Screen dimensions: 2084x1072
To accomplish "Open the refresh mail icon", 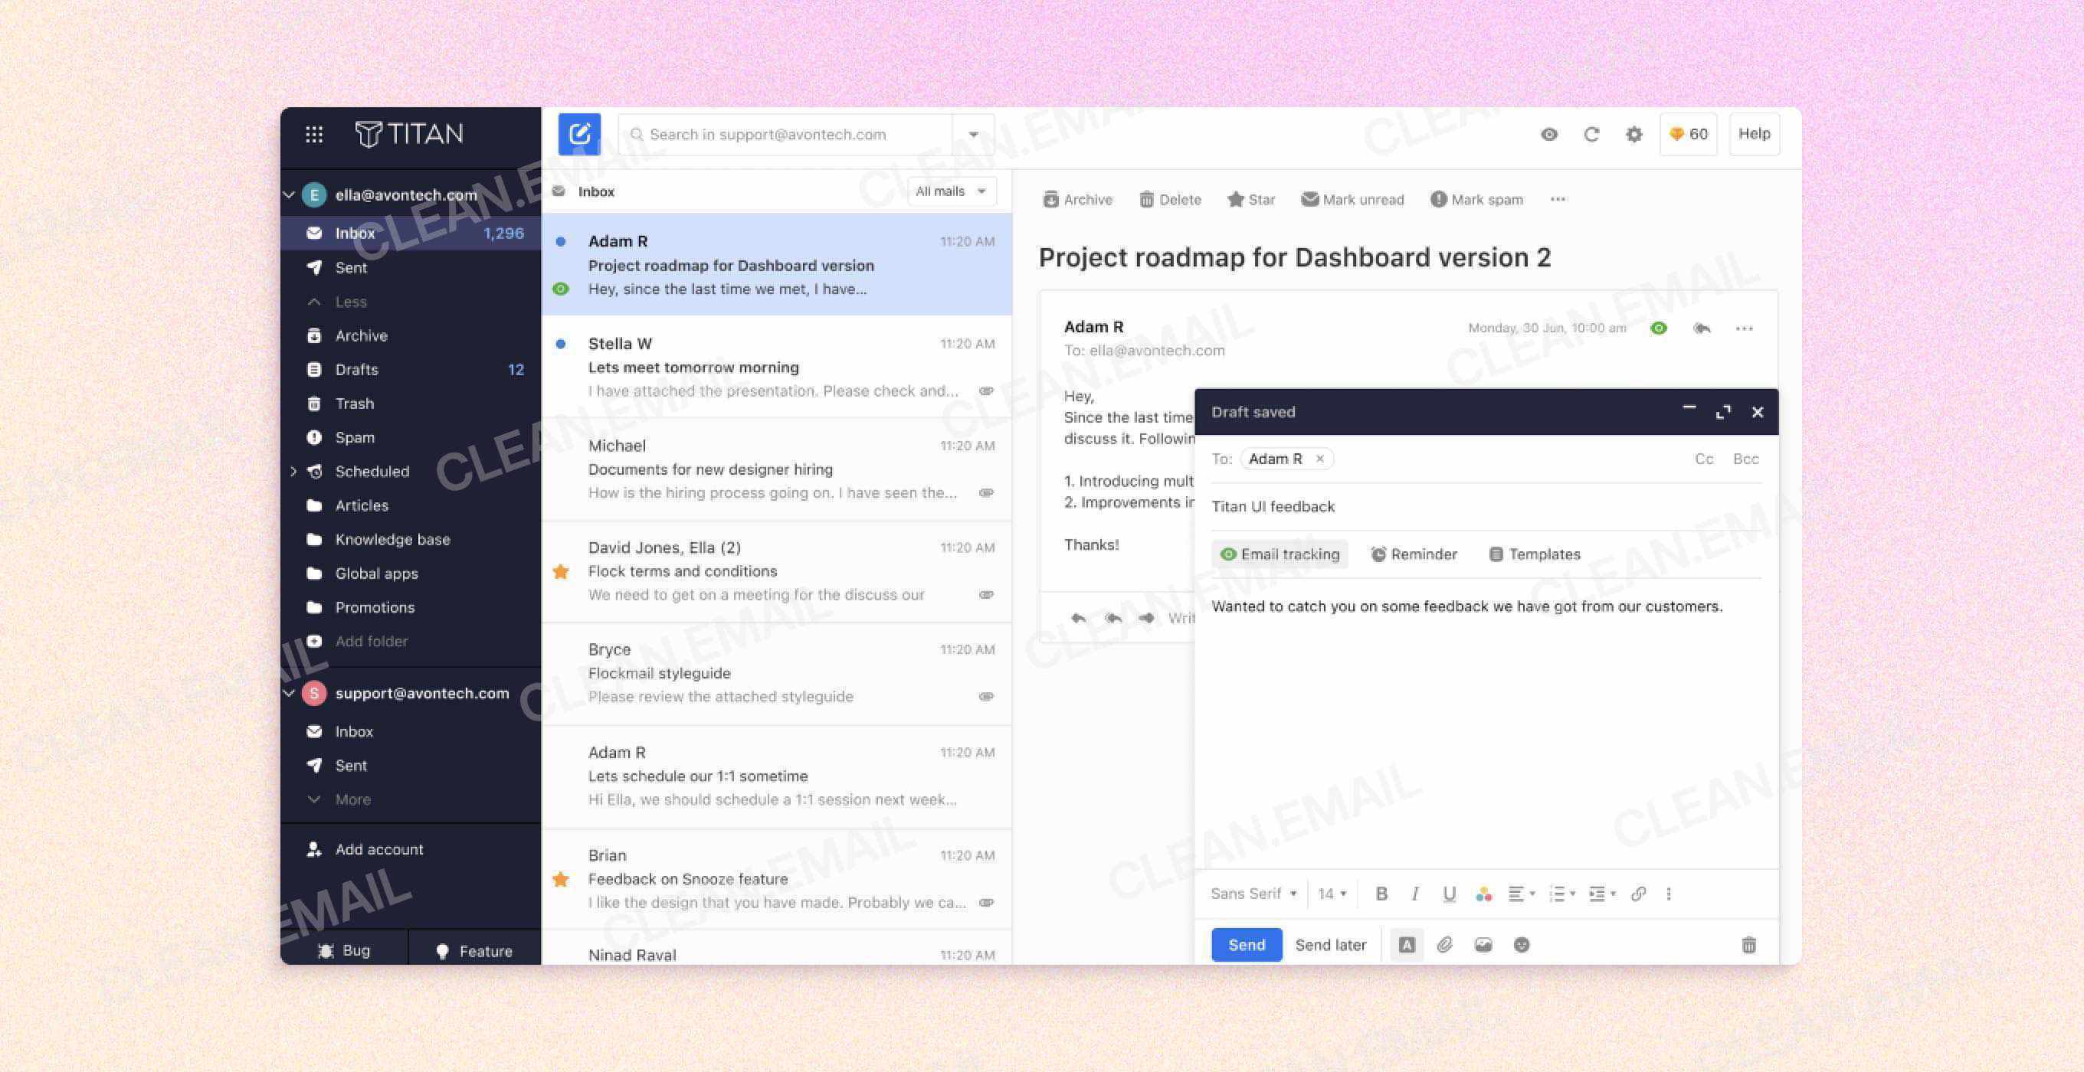I will [x=1591, y=134].
